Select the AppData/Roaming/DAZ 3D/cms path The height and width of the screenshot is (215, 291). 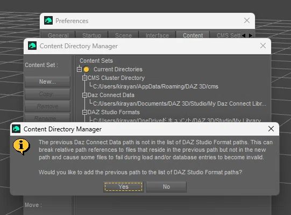(x=155, y=86)
